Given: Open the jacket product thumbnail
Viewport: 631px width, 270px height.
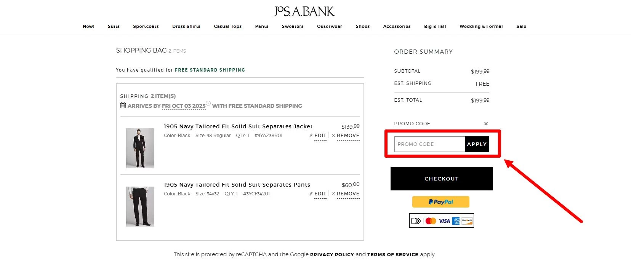Looking at the screenshot, I should coord(140,148).
